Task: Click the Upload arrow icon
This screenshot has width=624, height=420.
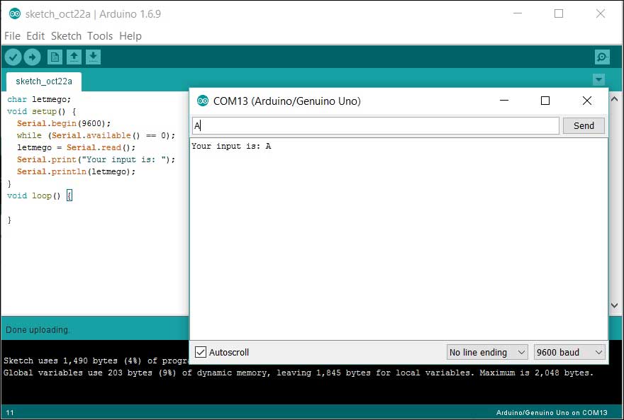Action: pos(32,57)
